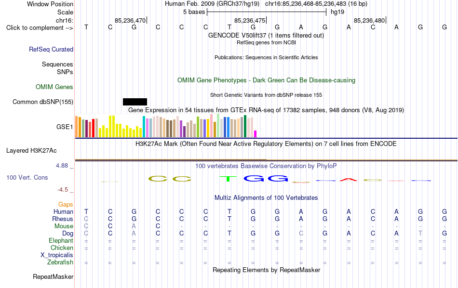Click the Sequences track label

click(x=57, y=64)
